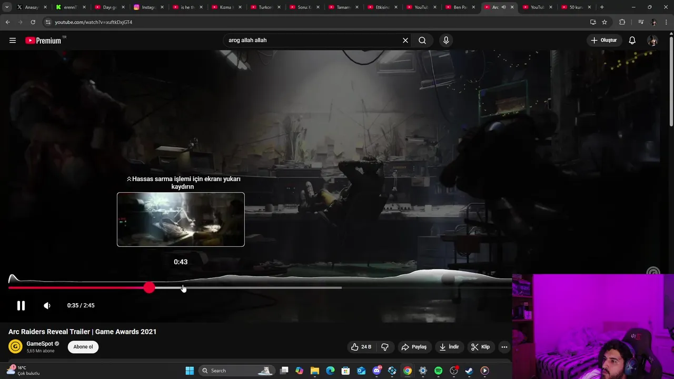Open Copilot from the taskbar
674x379 pixels.
299,371
